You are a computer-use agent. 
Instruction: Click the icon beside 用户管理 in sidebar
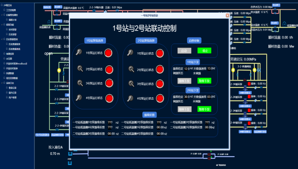(x=7, y=97)
